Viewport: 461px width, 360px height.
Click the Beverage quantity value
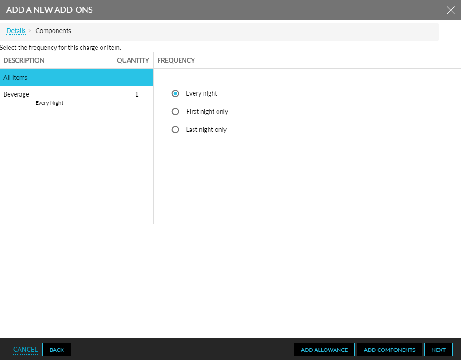click(136, 94)
